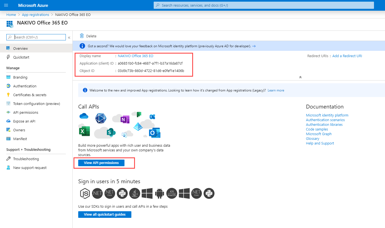Click the View all quickstart guides button
Viewport: 385px width, 228px height.
(x=105, y=215)
